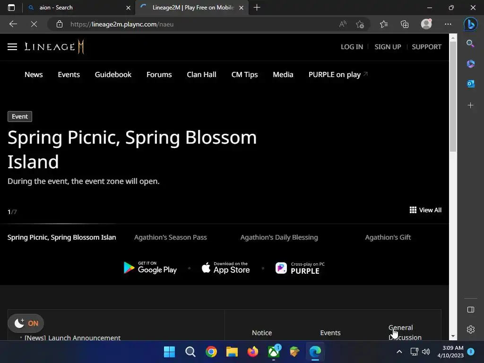
Task: Toggle the dark mode ON switch
Action: (x=26, y=323)
